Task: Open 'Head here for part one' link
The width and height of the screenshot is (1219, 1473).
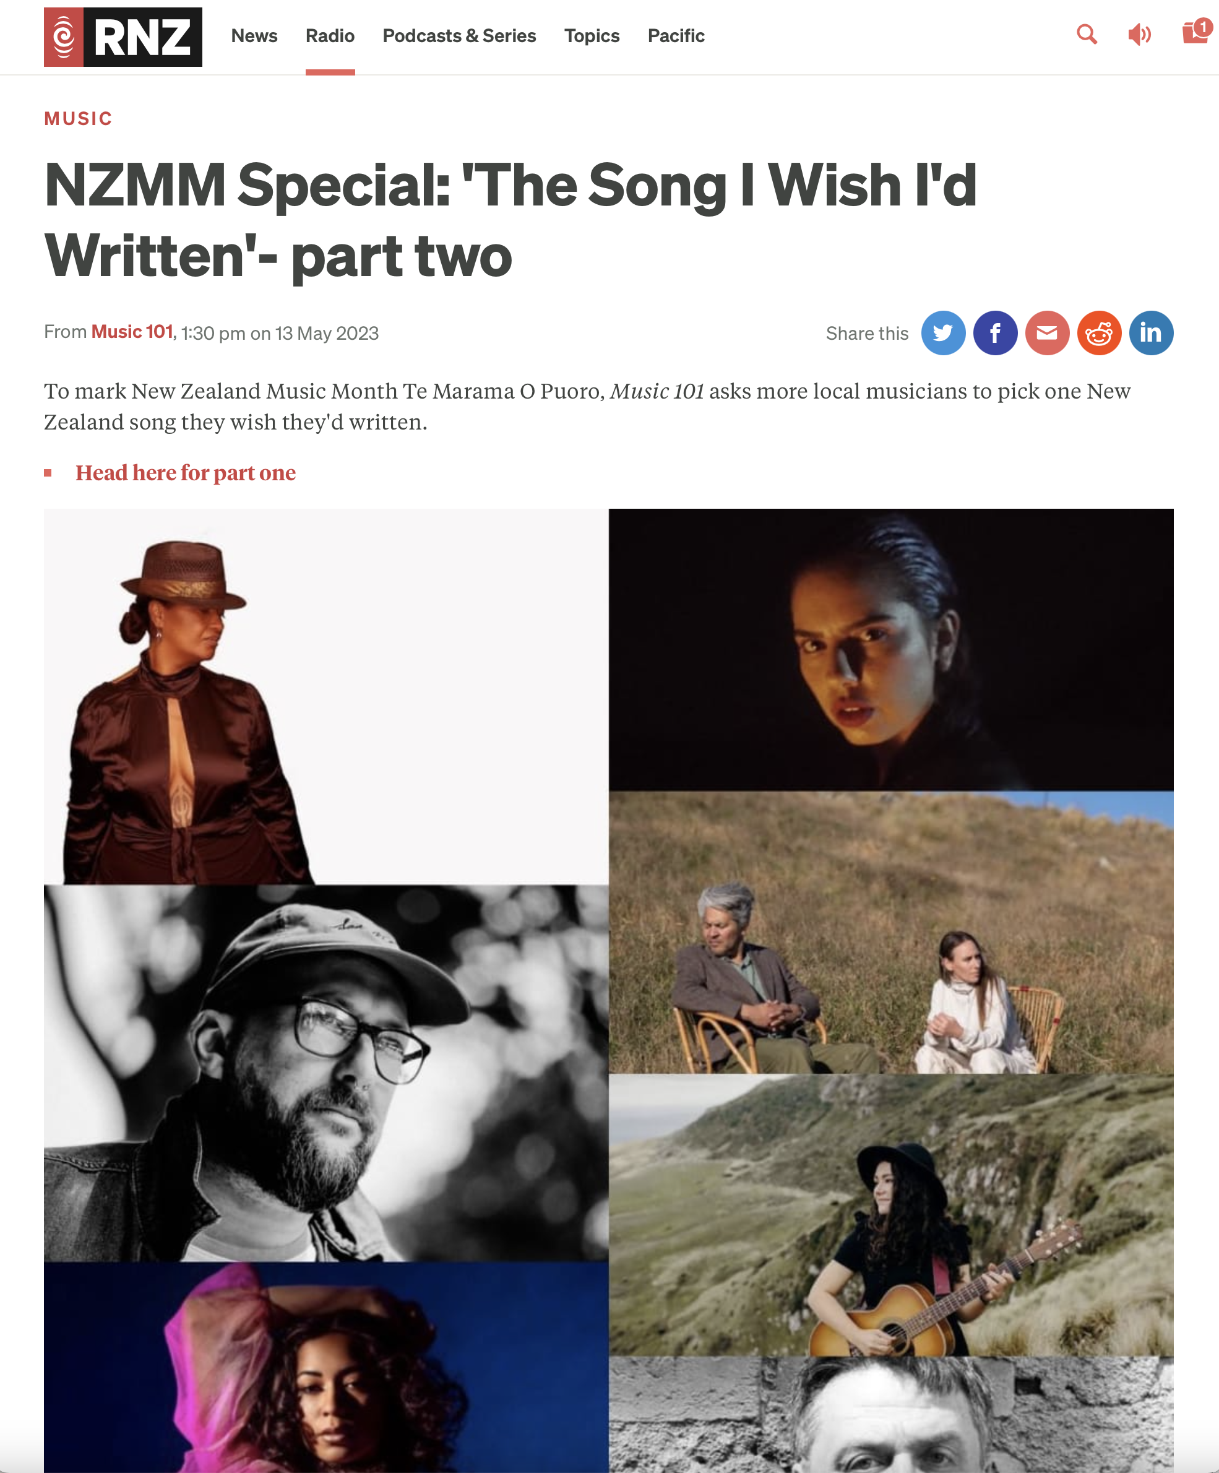Action: pos(185,473)
